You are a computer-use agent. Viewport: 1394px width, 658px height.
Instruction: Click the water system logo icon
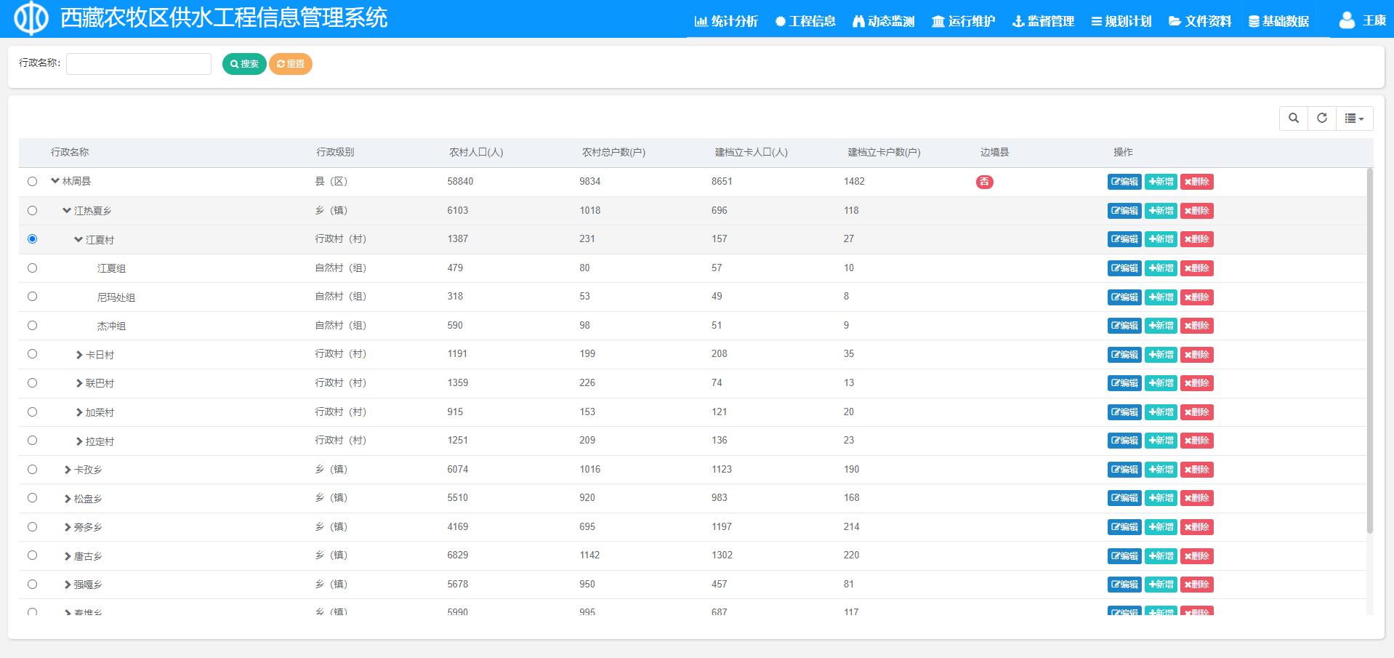tap(31, 18)
